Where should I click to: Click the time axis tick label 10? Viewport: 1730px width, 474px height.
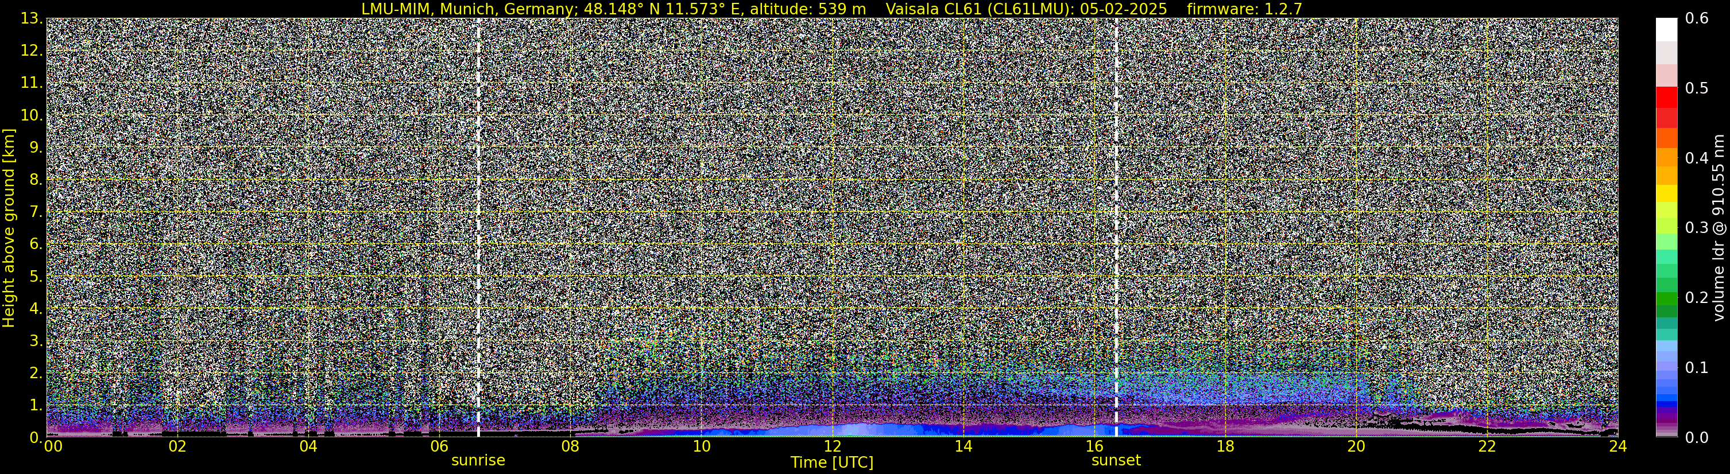coord(701,447)
